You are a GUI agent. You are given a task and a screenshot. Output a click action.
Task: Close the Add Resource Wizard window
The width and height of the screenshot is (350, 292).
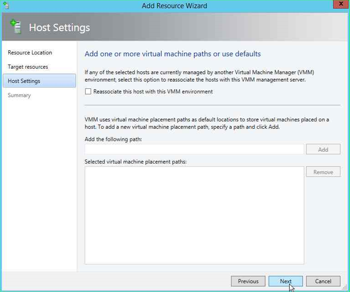339,5
